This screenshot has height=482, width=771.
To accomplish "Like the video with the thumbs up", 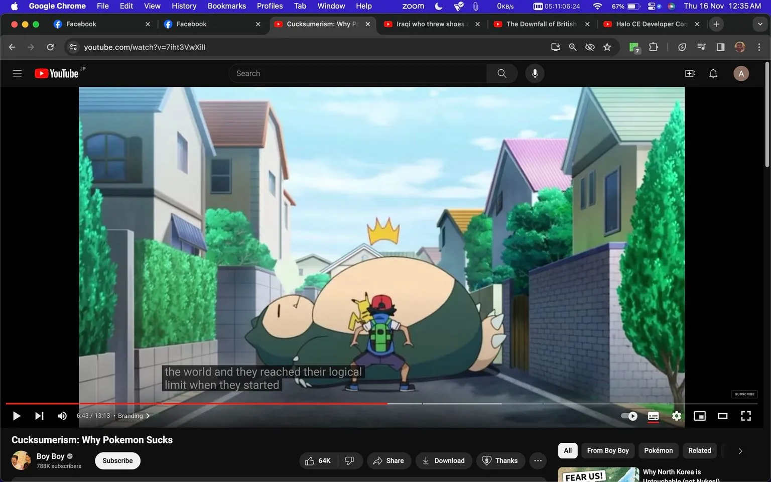I will coord(310,460).
